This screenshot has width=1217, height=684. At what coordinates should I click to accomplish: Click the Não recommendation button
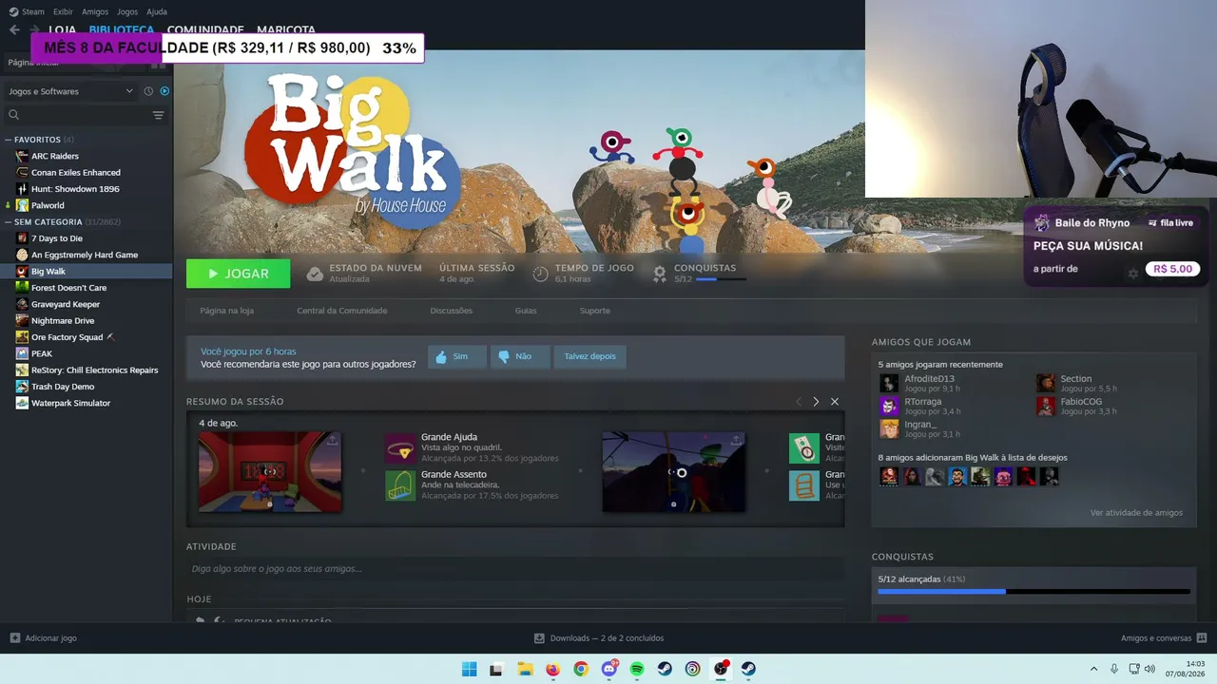point(520,356)
